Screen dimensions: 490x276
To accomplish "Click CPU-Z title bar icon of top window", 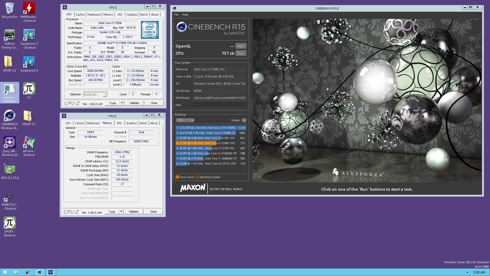I will pyautogui.click(x=65, y=7).
